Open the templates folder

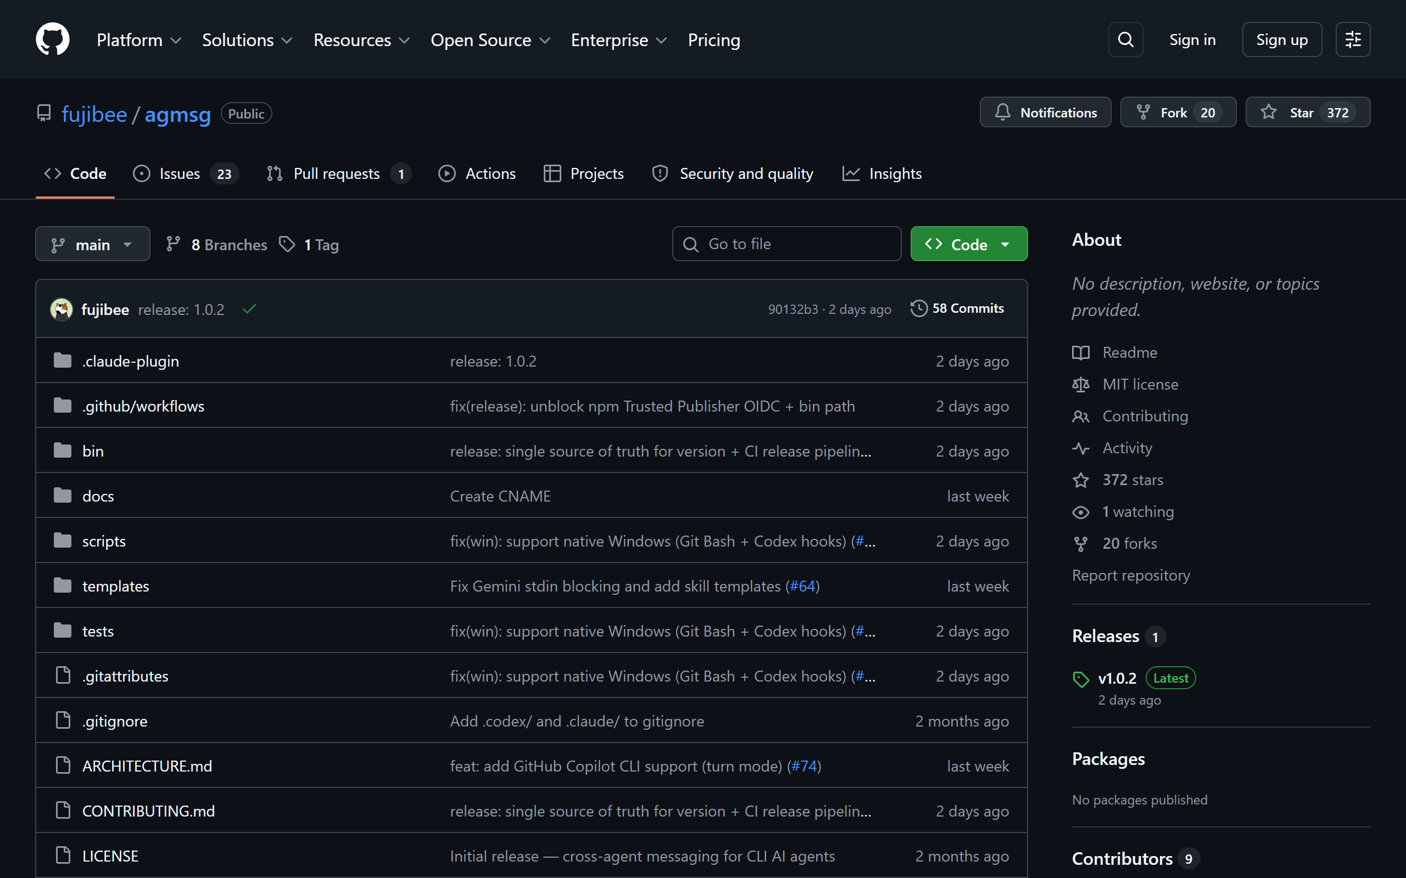point(115,586)
